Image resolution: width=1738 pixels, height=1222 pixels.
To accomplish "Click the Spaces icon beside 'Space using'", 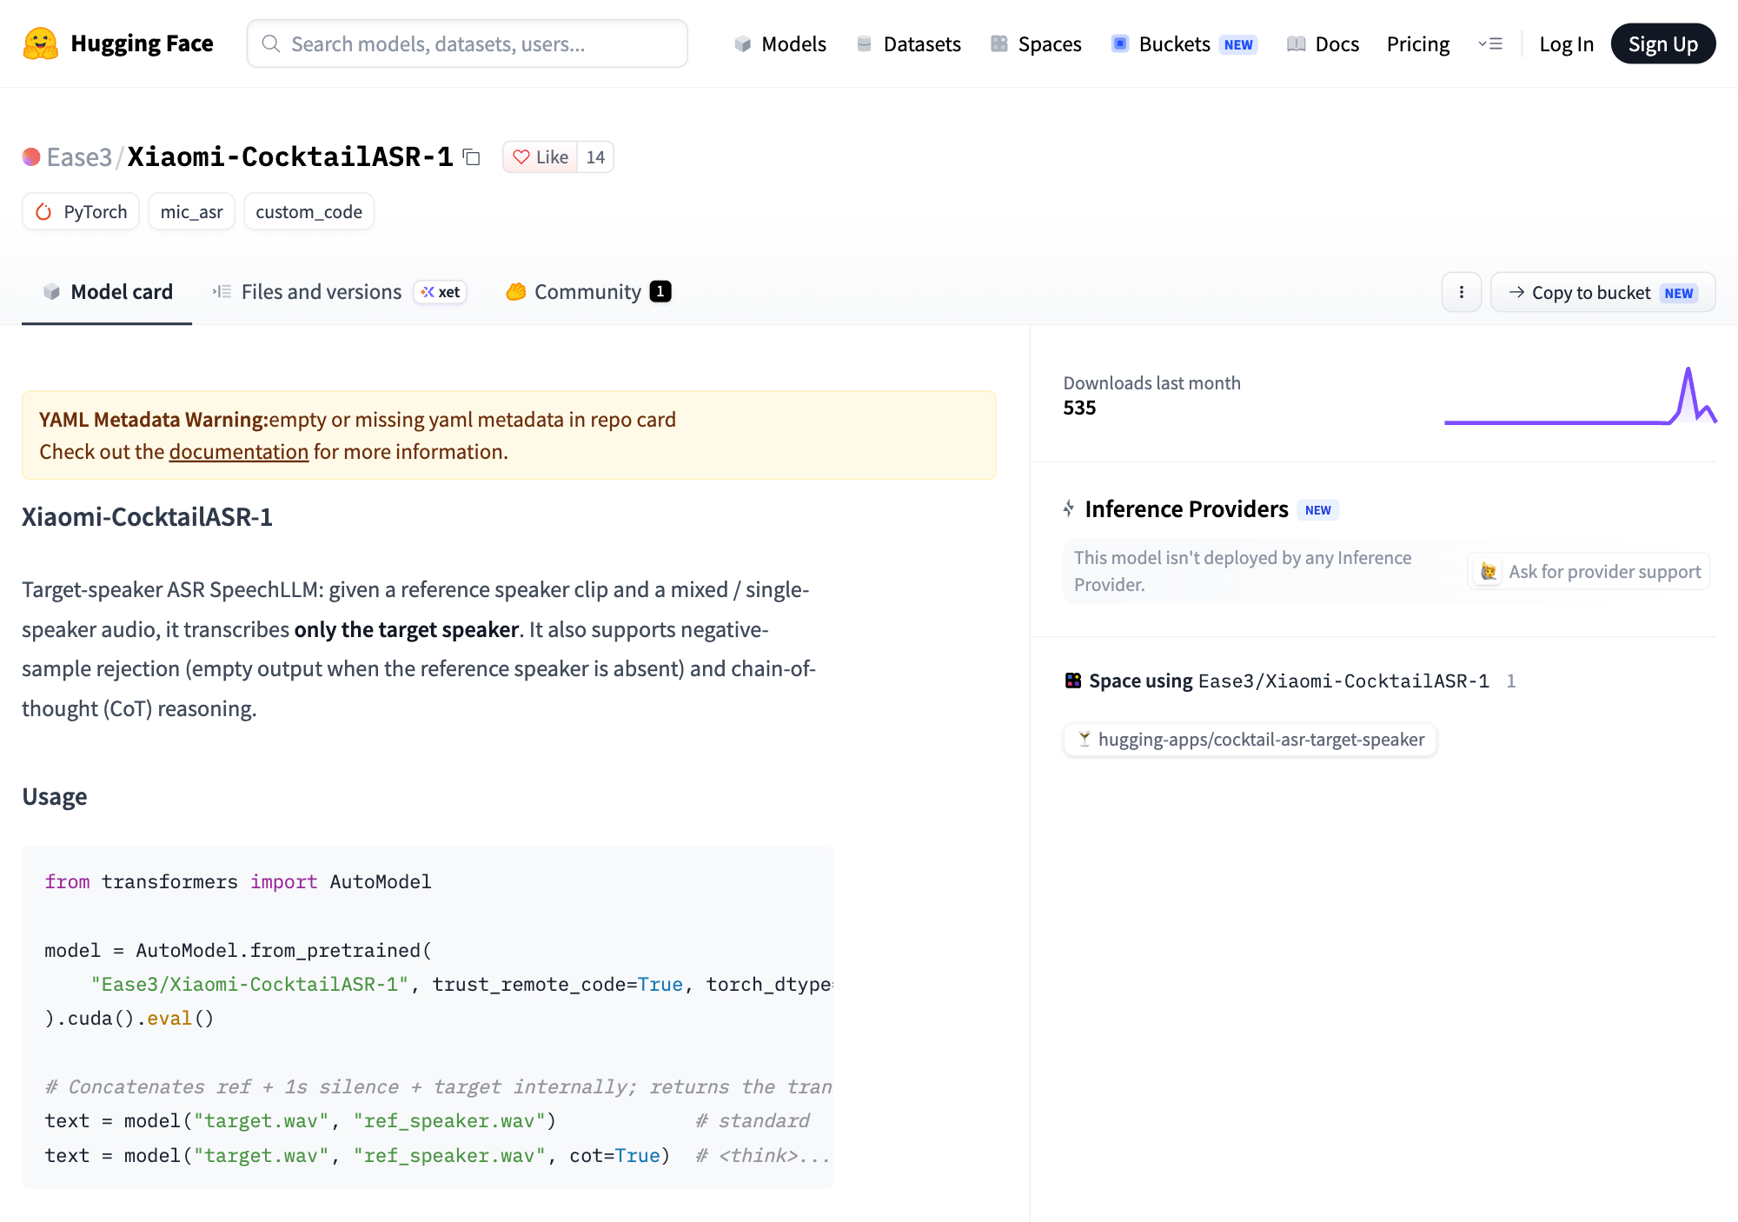I will coord(1073,681).
